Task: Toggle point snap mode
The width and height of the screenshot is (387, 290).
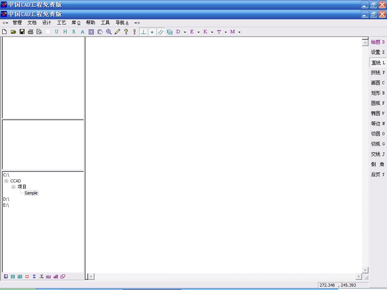Action: pos(152,32)
